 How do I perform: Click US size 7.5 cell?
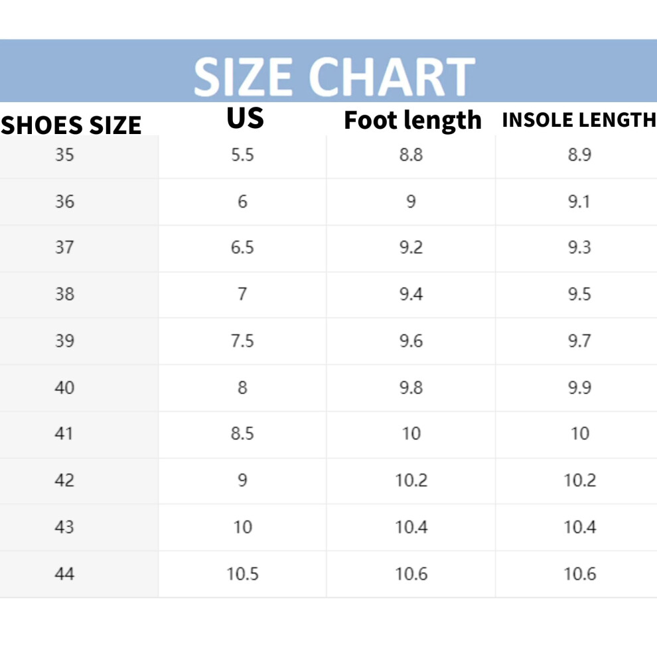(243, 341)
